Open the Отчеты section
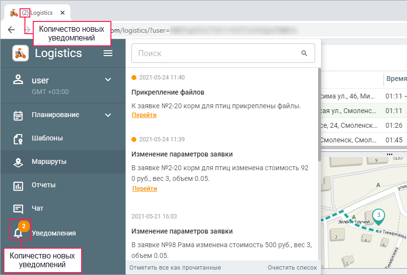Image resolution: width=407 pixels, height=275 pixels. coord(43,185)
